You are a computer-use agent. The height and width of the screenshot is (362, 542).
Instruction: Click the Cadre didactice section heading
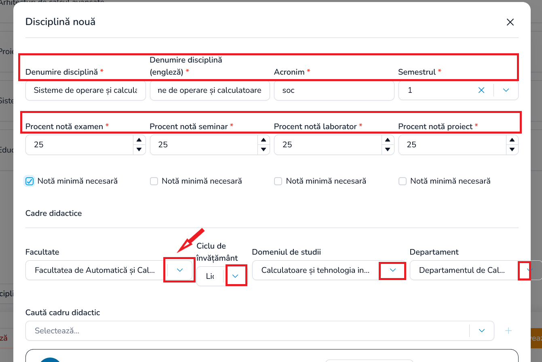pos(53,213)
